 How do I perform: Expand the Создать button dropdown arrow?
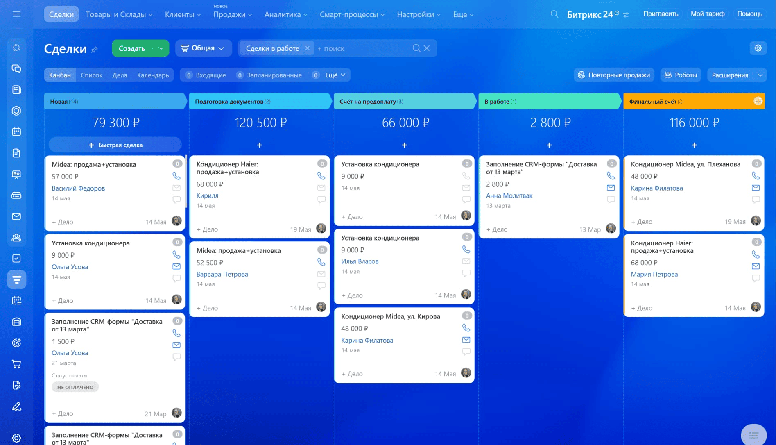[161, 48]
